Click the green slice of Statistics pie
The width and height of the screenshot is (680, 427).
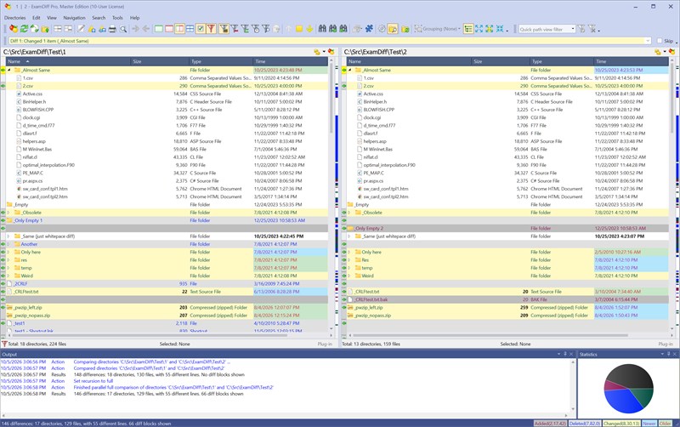644,396
